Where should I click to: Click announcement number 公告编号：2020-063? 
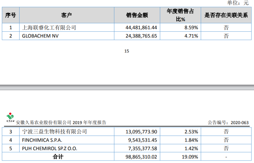point(228,122)
